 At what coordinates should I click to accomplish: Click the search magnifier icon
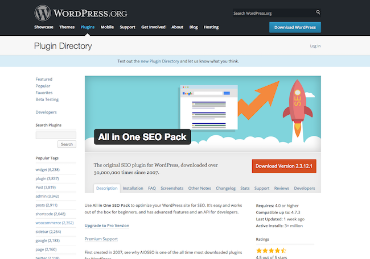(318, 12)
